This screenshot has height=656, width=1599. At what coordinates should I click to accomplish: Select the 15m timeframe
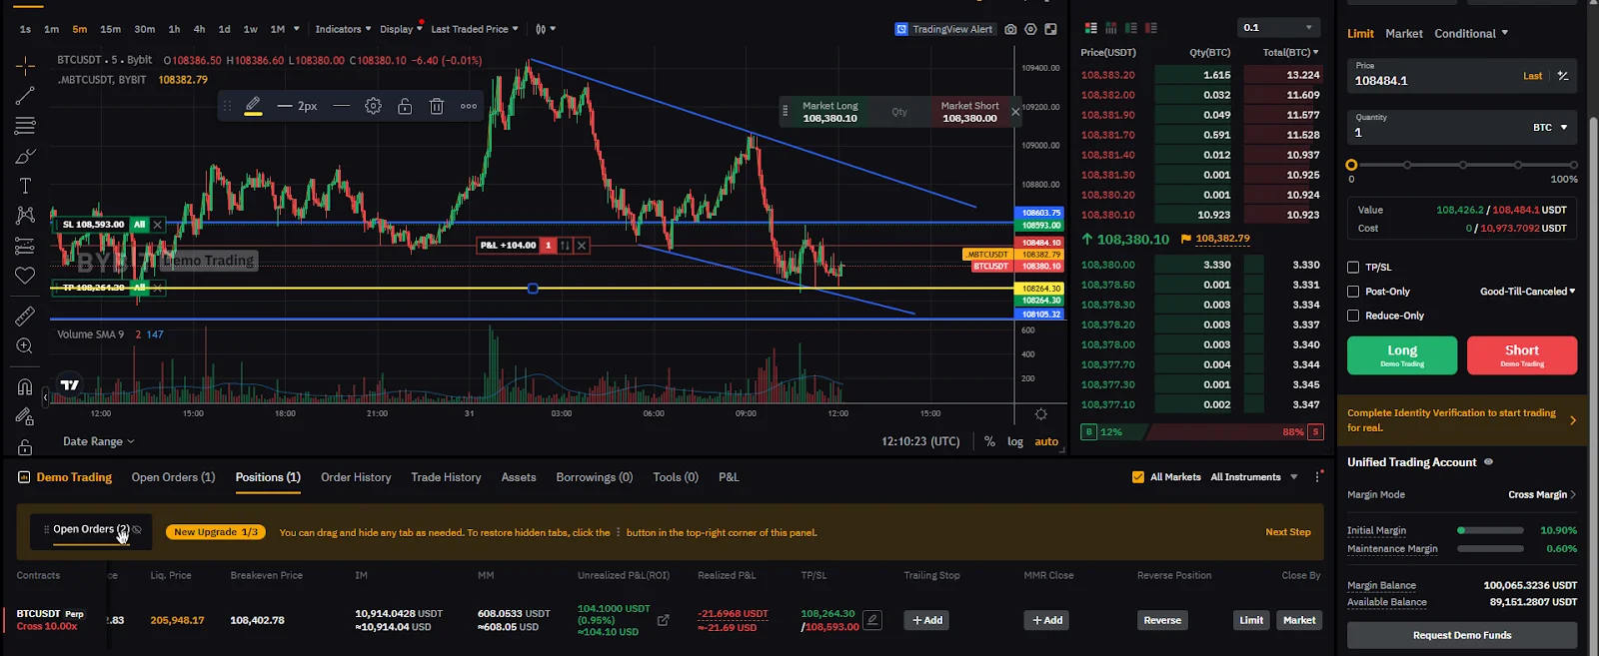110,29
